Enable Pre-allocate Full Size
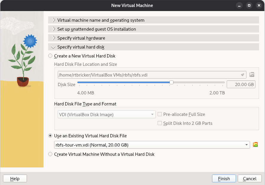The height and width of the screenshot is (185, 265). [x=160, y=114]
